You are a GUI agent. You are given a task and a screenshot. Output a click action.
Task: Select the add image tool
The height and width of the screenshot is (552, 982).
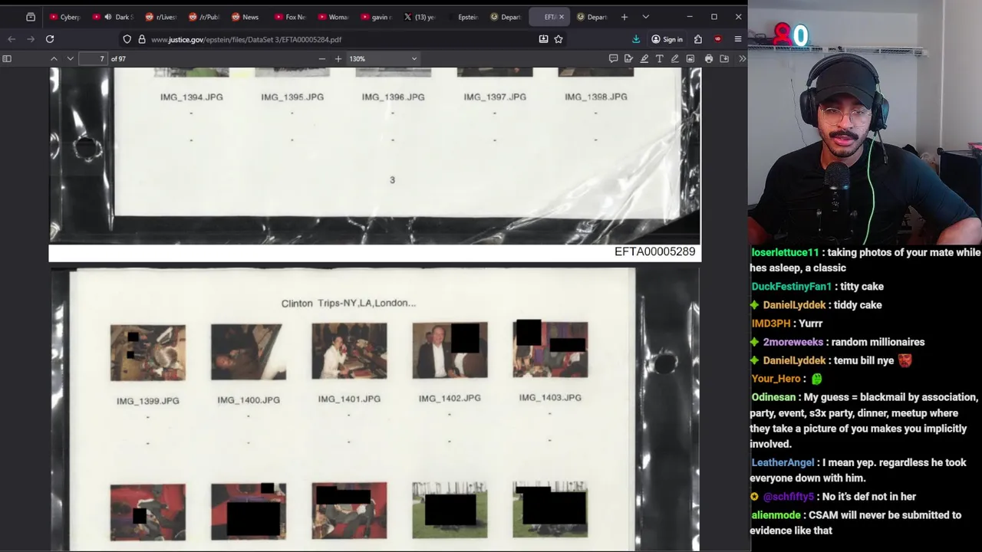point(690,59)
